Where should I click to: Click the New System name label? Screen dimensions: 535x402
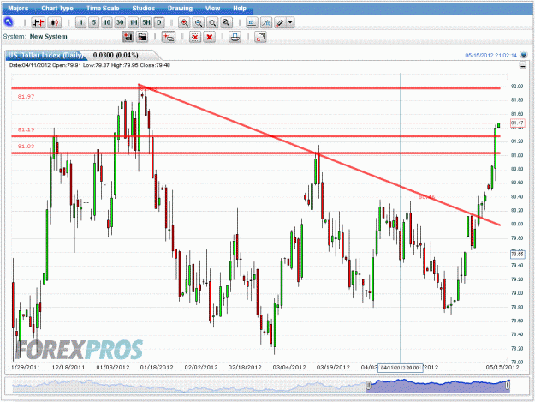click(49, 37)
